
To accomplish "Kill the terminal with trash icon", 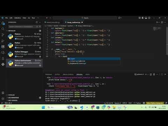I will tap(154, 74).
